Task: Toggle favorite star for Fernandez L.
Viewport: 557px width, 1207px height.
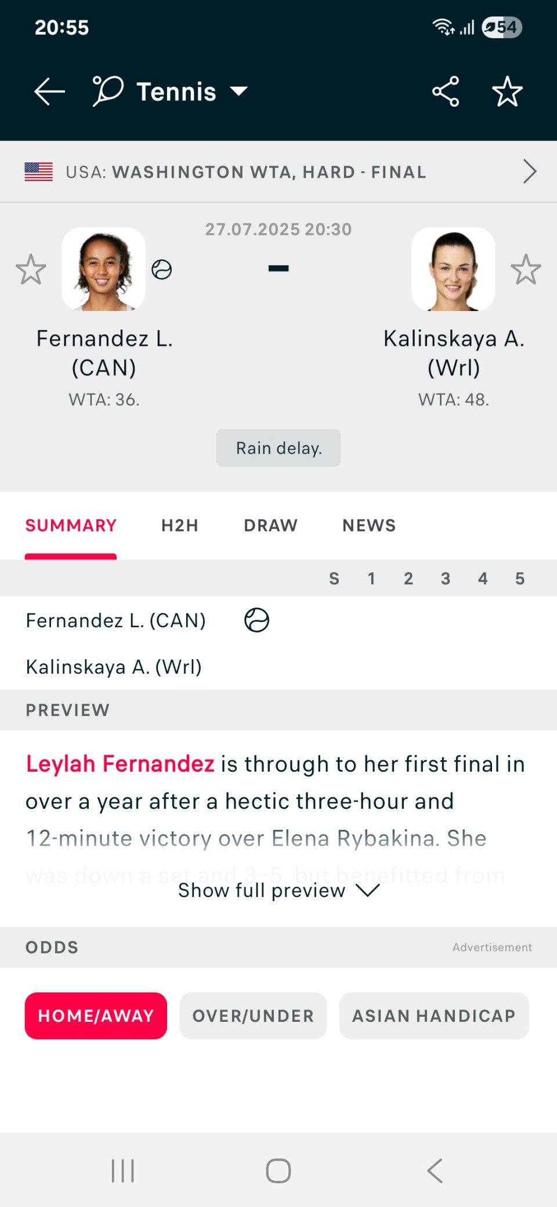Action: [31, 269]
